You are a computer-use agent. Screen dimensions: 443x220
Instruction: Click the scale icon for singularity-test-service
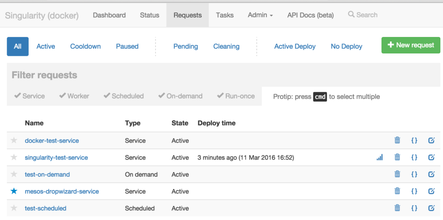[379, 157]
